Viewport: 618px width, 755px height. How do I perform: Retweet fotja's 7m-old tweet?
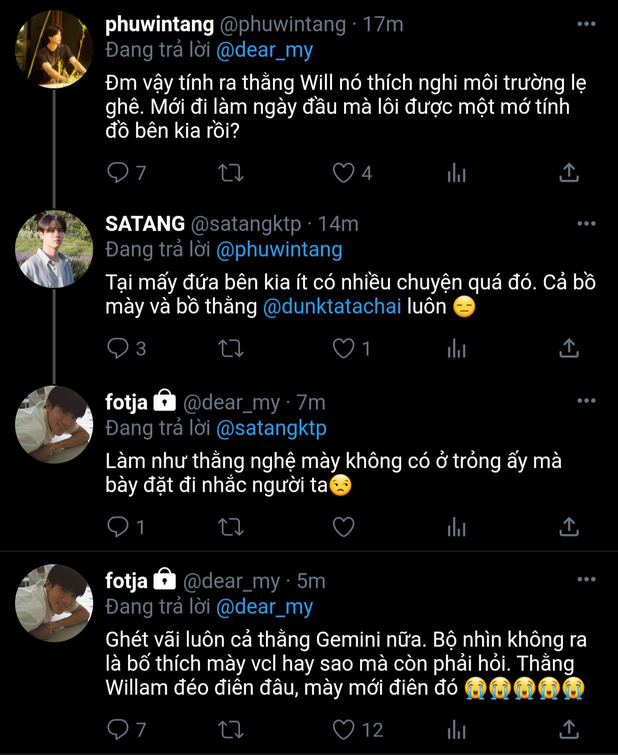coord(231,527)
